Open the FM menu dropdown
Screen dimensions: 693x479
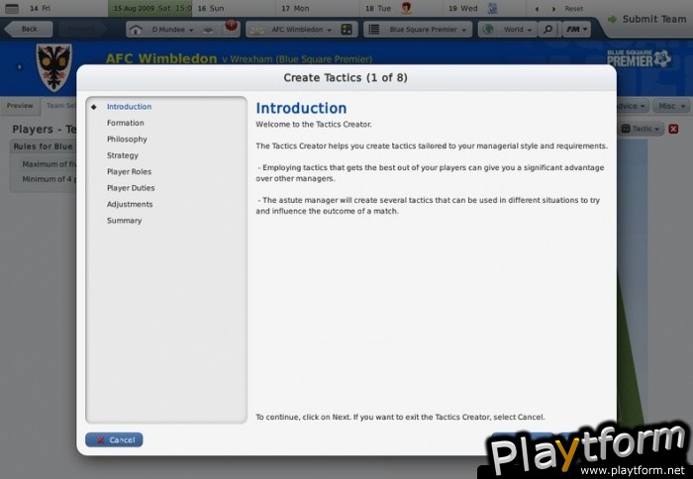576,30
